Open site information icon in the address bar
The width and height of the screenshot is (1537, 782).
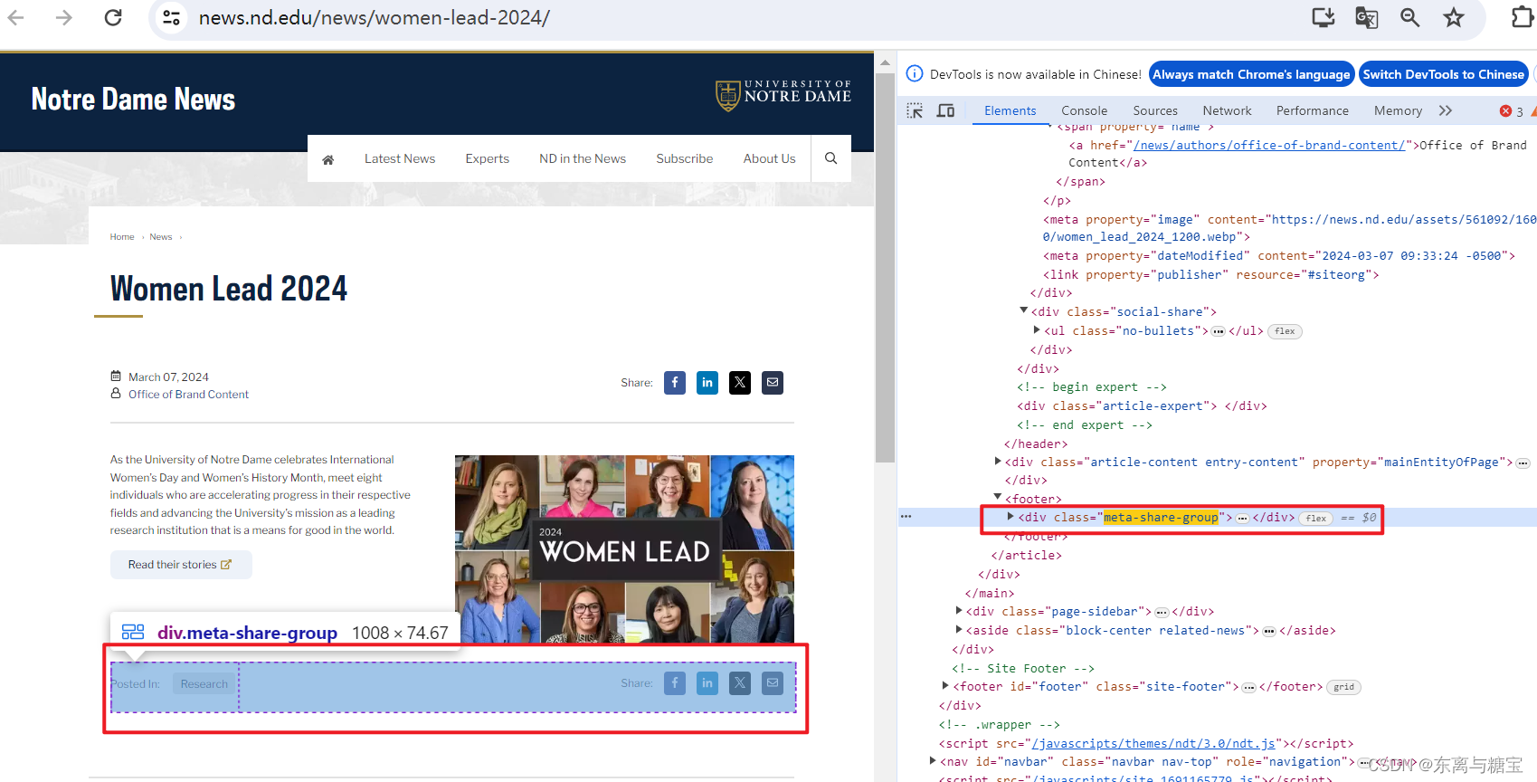(x=171, y=17)
